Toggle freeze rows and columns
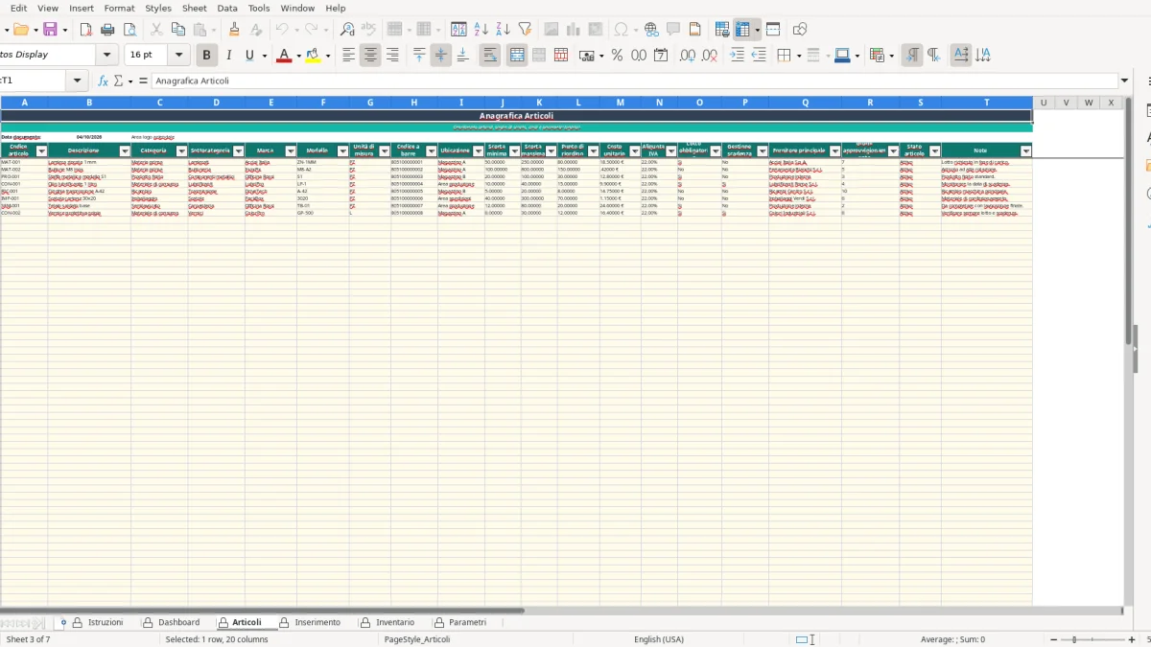 (743, 30)
